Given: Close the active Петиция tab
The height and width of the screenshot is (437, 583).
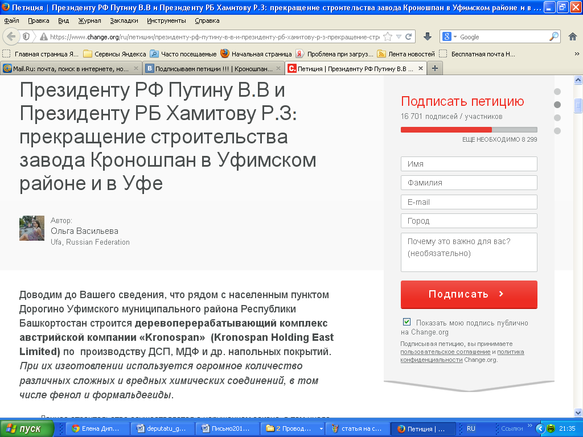Looking at the screenshot, I should pos(421,68).
